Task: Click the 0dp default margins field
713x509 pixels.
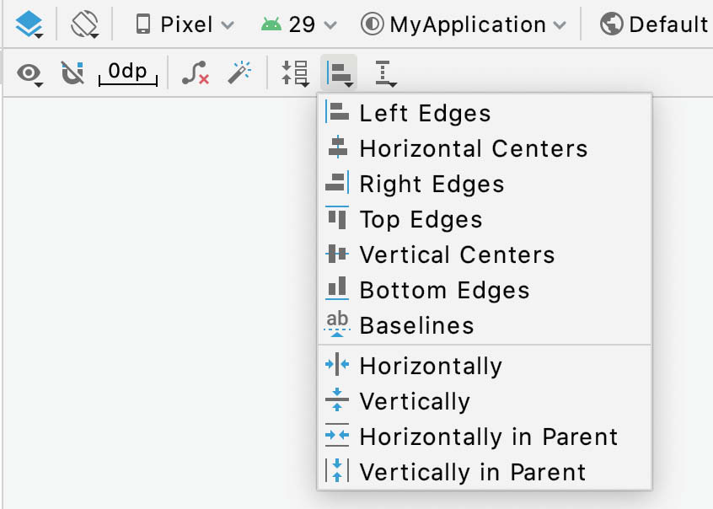Action: click(x=128, y=72)
